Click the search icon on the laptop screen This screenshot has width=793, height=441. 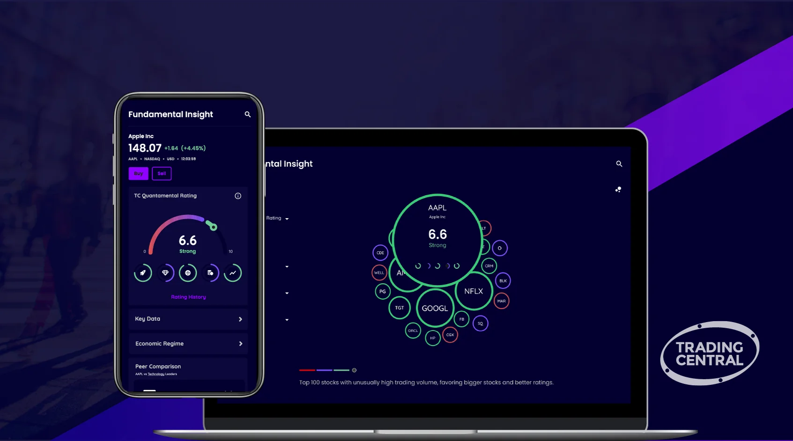click(x=619, y=164)
